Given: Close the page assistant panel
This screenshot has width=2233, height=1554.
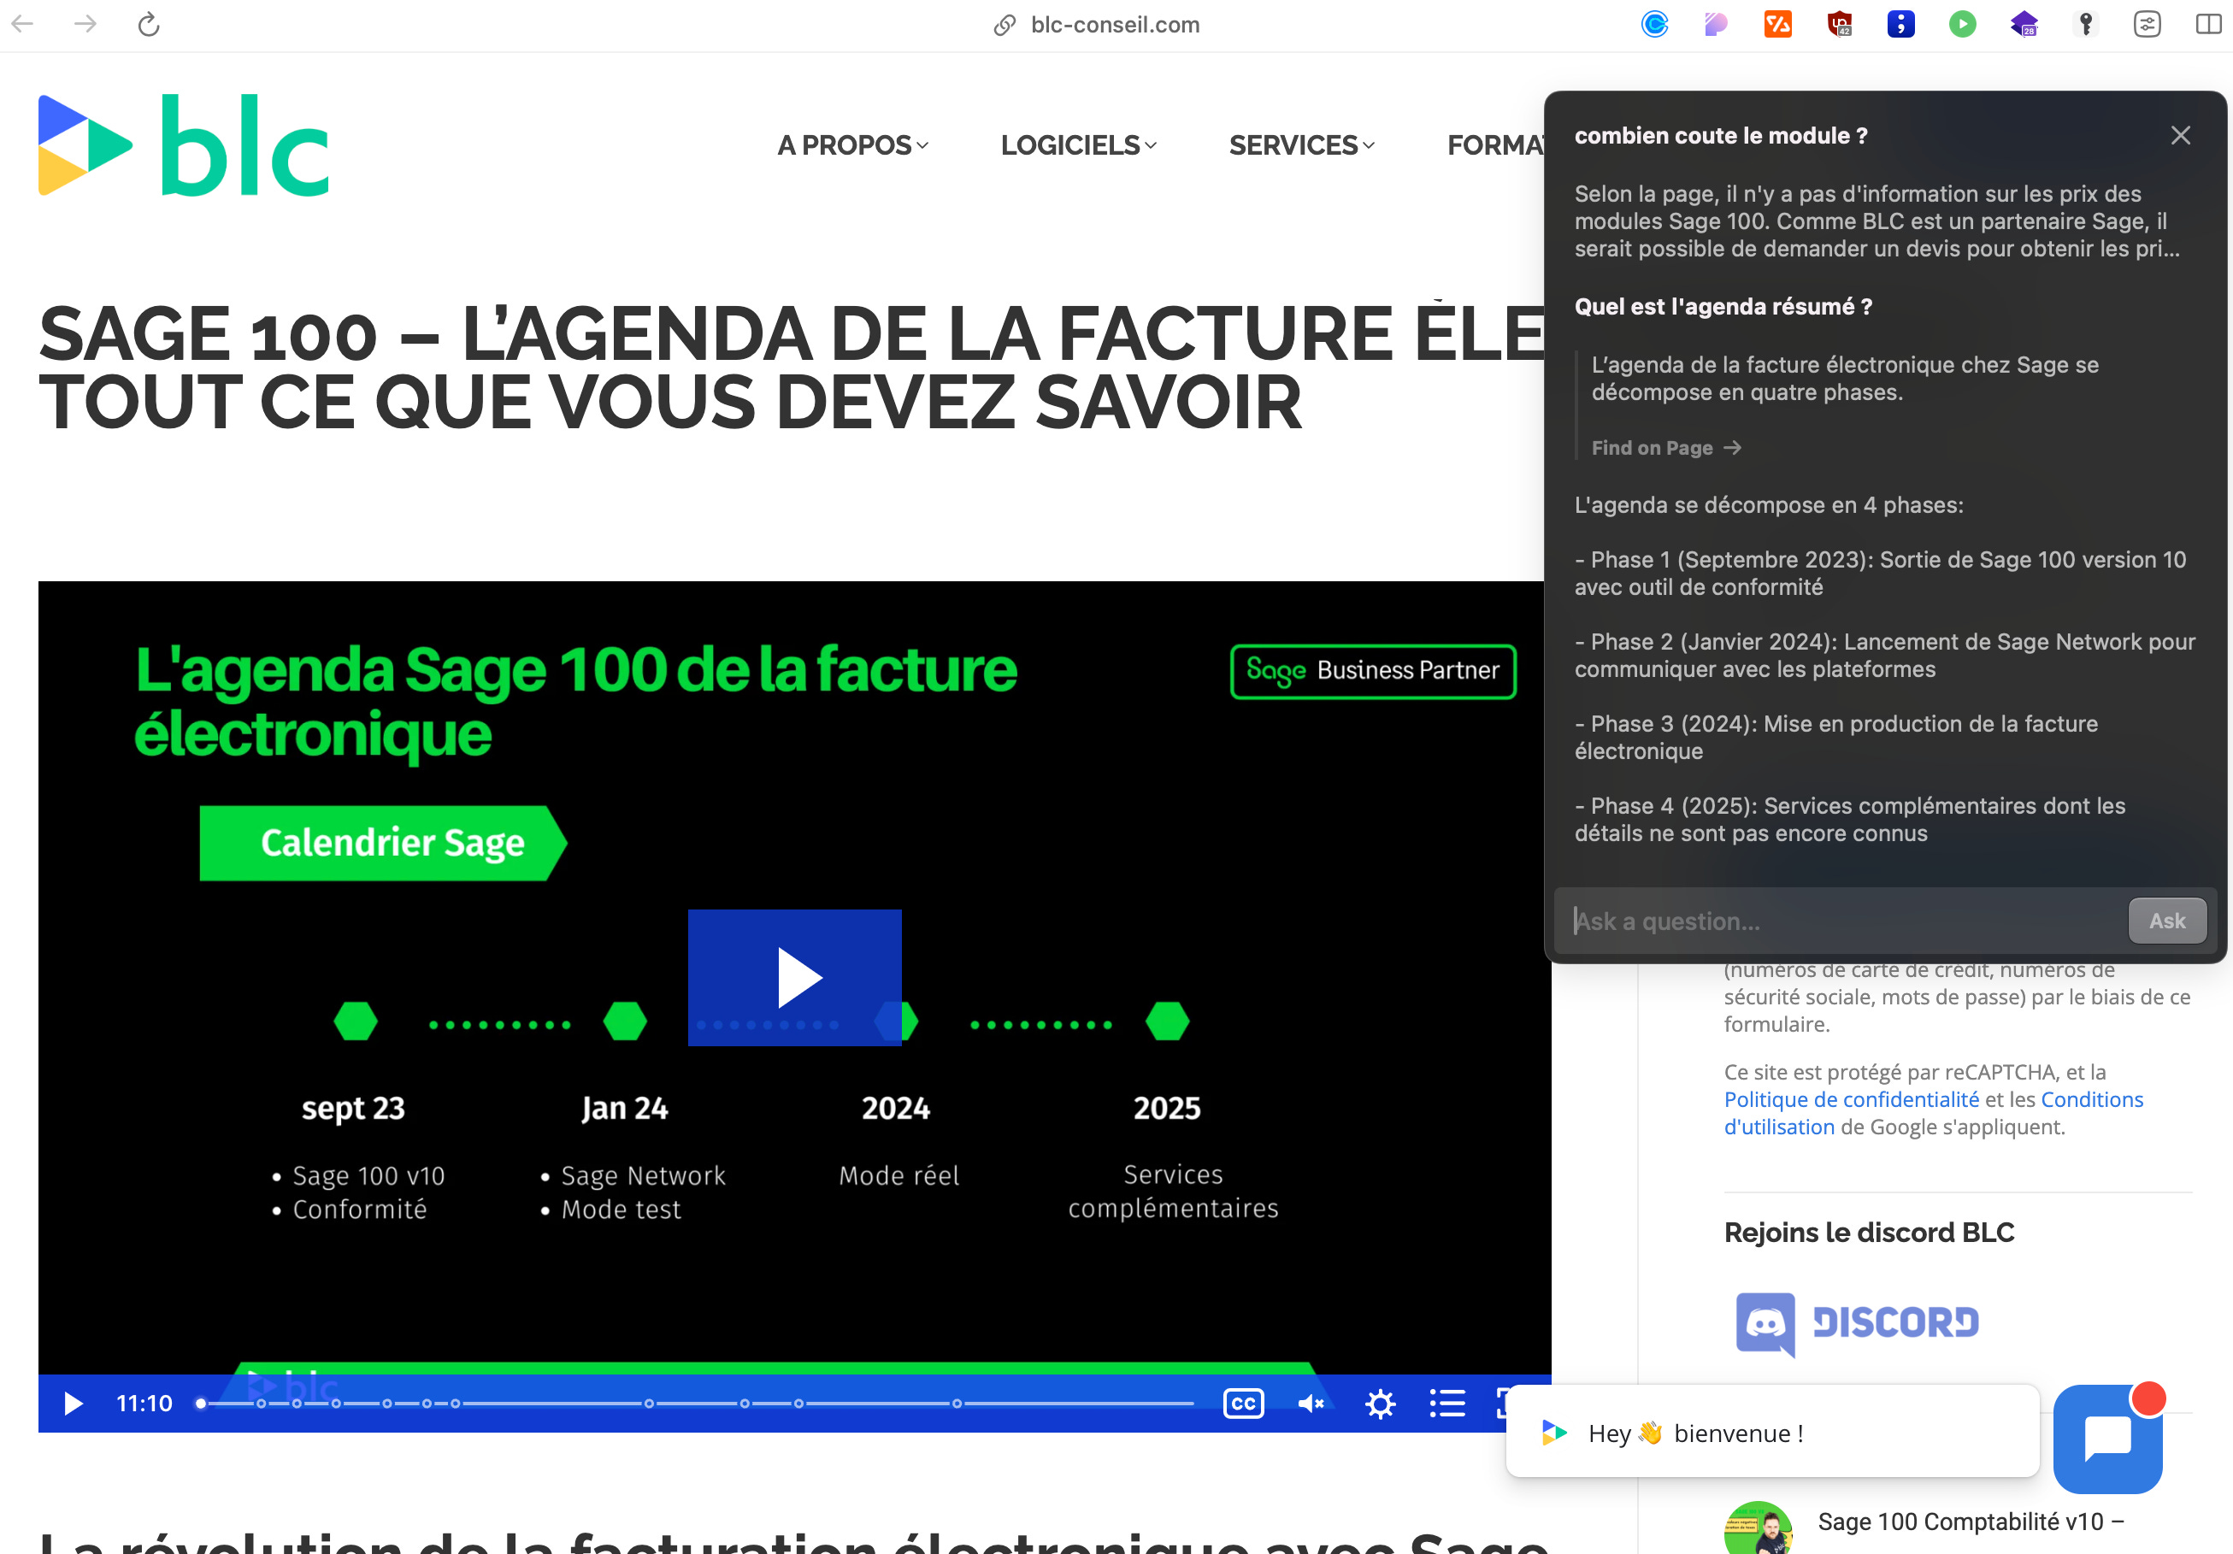Looking at the screenshot, I should [2179, 135].
